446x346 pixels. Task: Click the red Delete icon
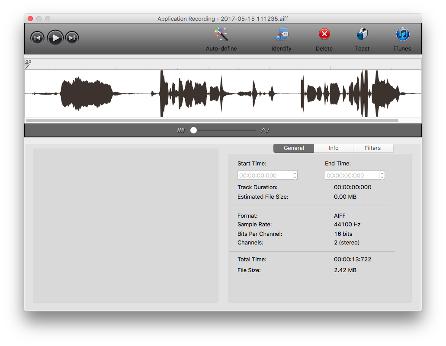[x=324, y=34]
